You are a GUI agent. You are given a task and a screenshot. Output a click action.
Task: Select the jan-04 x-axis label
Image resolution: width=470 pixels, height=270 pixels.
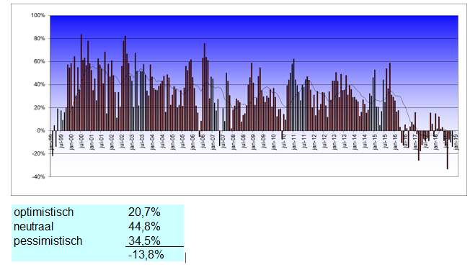pyautogui.click(x=152, y=142)
